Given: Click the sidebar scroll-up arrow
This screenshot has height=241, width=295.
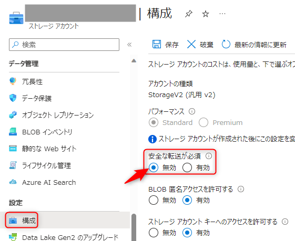Looking at the screenshot, I should [134, 60].
